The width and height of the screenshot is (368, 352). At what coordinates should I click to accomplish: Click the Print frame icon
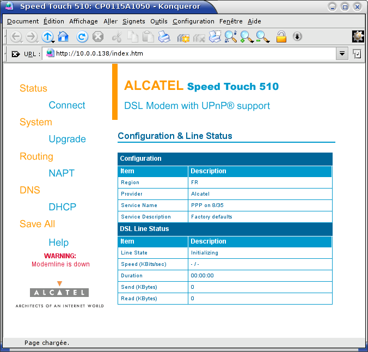click(215, 37)
